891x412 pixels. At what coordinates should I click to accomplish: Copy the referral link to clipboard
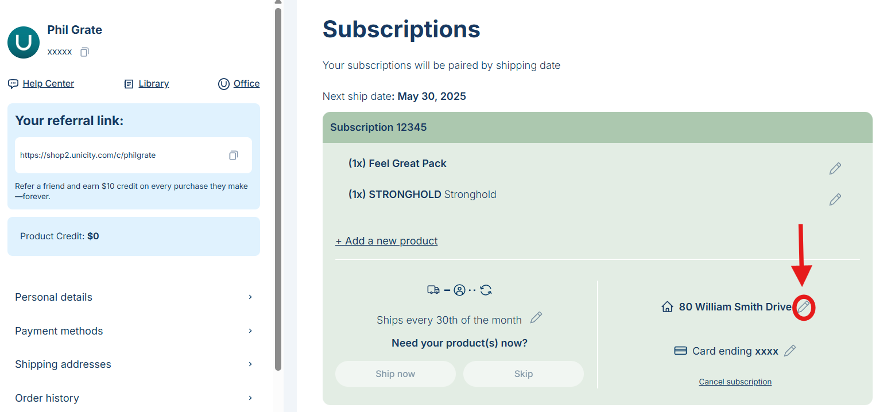click(x=233, y=156)
